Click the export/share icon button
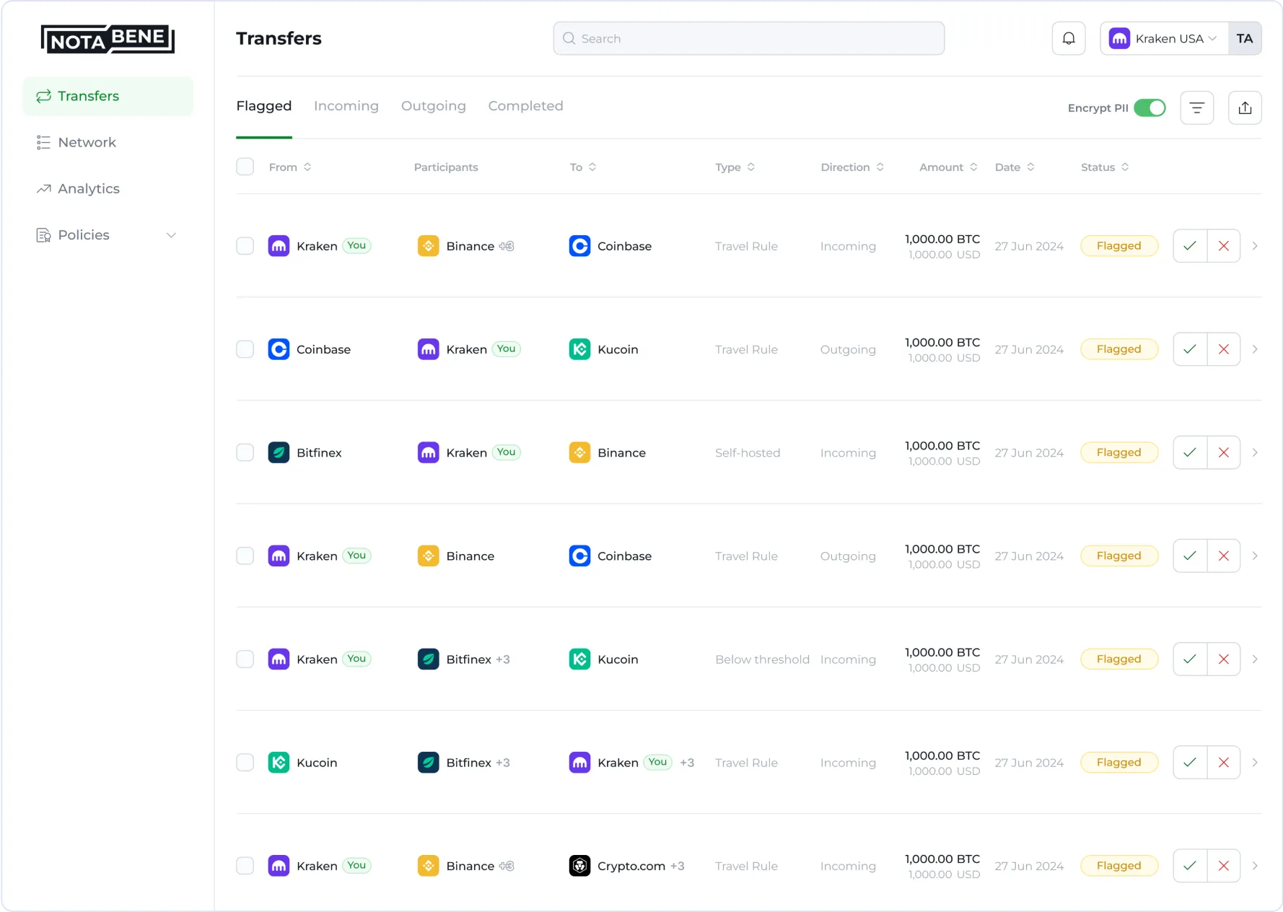This screenshot has height=912, width=1283. point(1245,108)
